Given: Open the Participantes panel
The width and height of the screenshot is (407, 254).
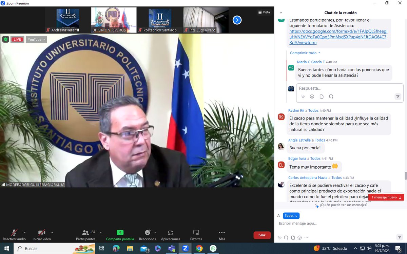Looking at the screenshot, I should [x=85, y=235].
